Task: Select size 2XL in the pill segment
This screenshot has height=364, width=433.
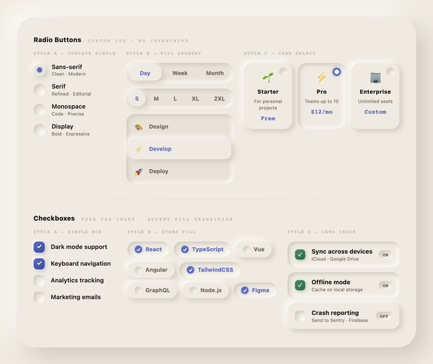Action: 219,99
